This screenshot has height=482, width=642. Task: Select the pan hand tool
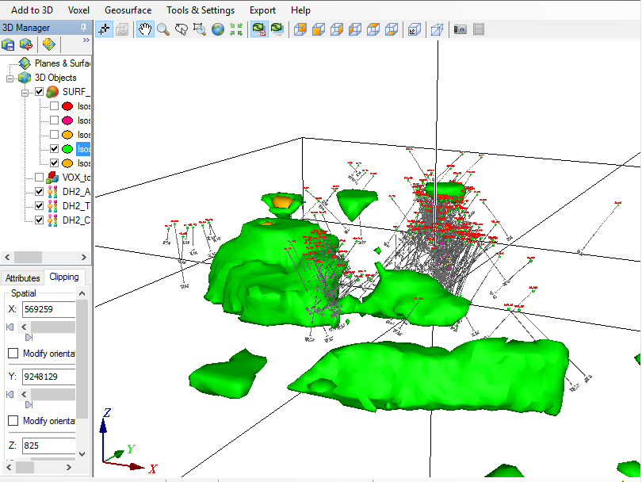[145, 29]
